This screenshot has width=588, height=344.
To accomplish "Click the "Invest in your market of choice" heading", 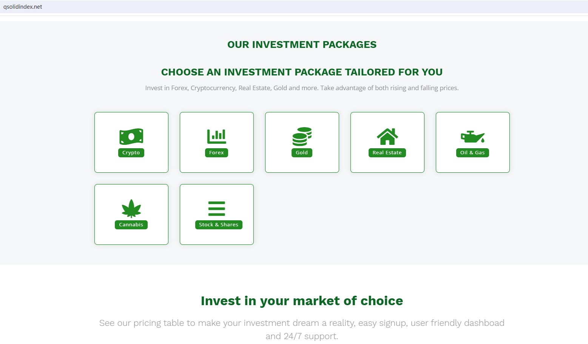I will coord(302,301).
